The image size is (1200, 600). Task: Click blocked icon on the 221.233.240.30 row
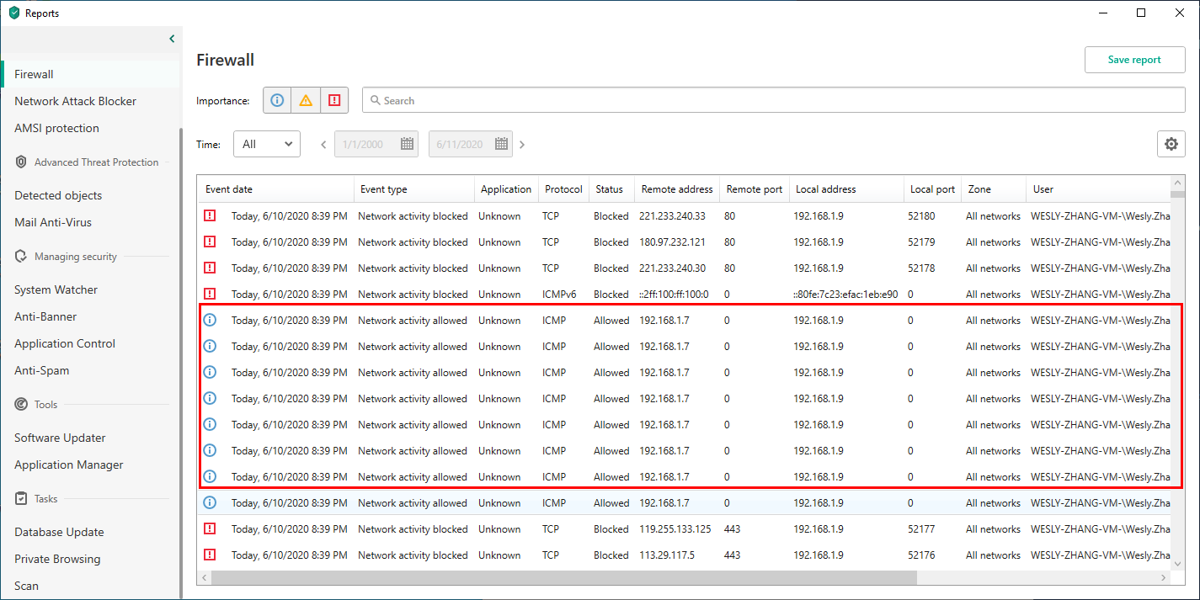210,268
